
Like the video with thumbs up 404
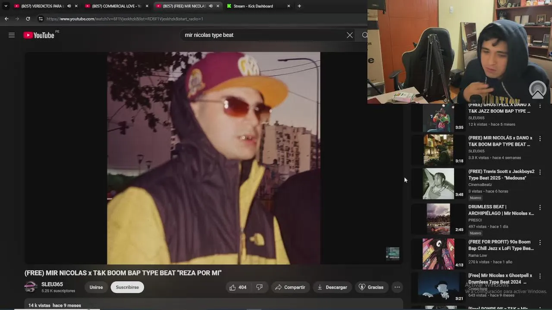point(238,287)
